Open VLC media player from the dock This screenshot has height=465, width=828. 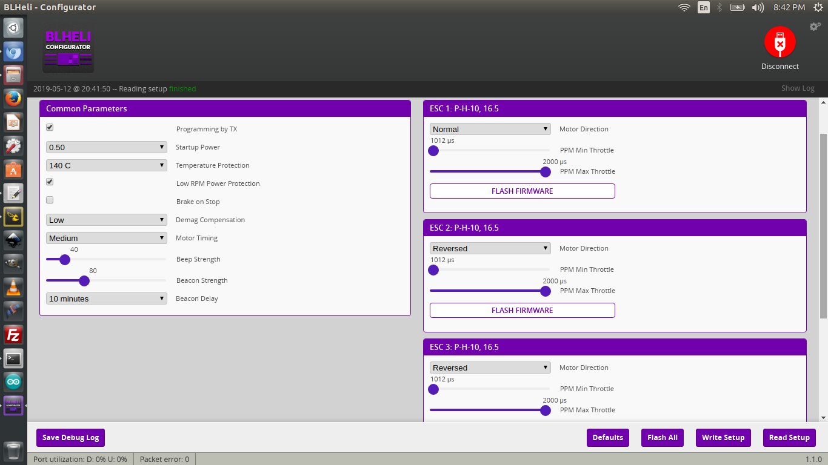pyautogui.click(x=13, y=288)
